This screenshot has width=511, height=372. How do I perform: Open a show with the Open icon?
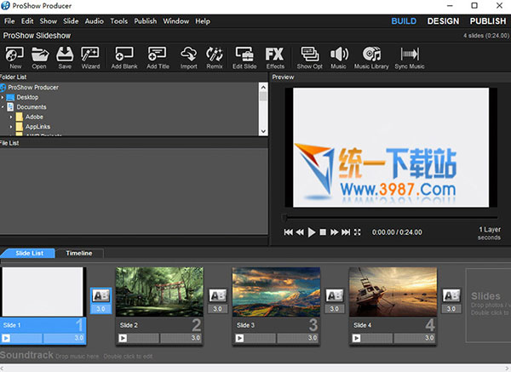pos(39,58)
